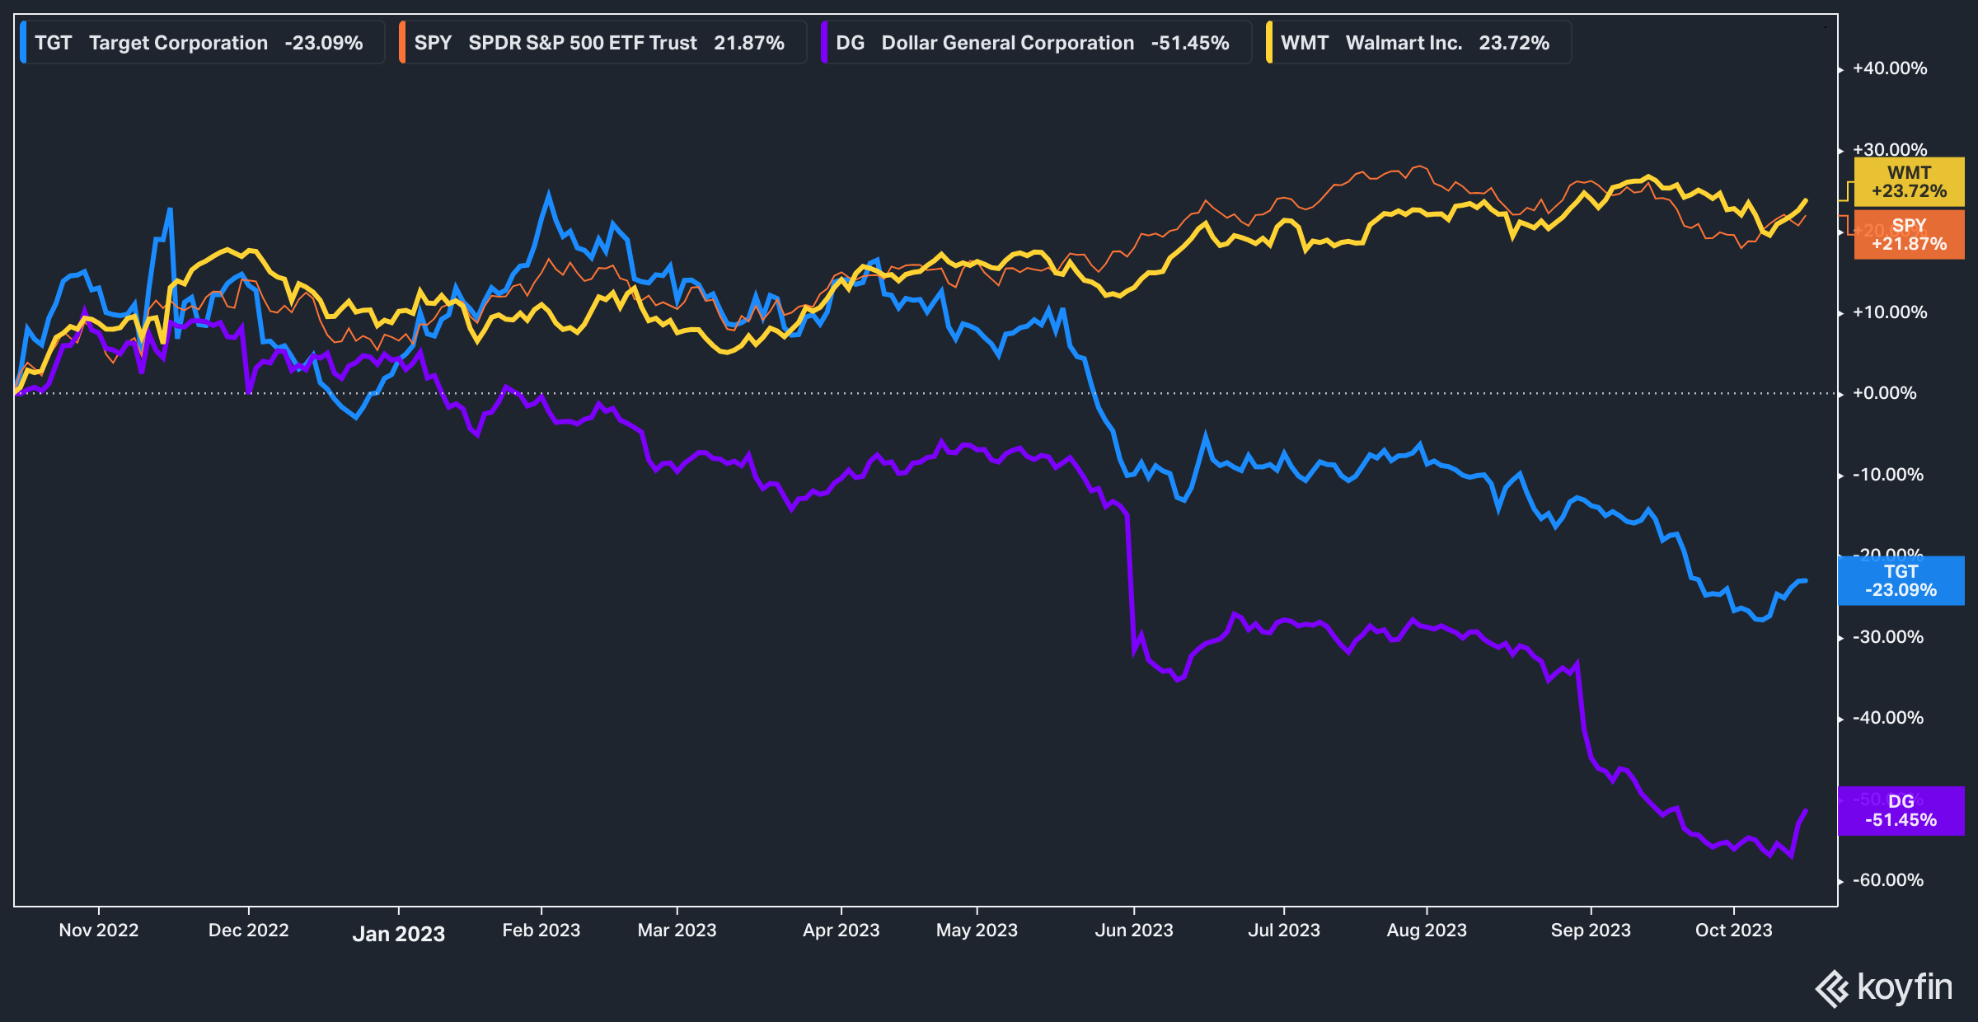Screen dimensions: 1978x1022
Task: Click the Mar 2023 axis label
Action: (677, 931)
